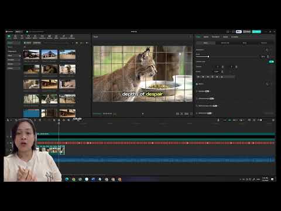Toggle fullscreen preview icon in player
Viewport: 281px width, 211px height.
pyautogui.click(x=191, y=114)
